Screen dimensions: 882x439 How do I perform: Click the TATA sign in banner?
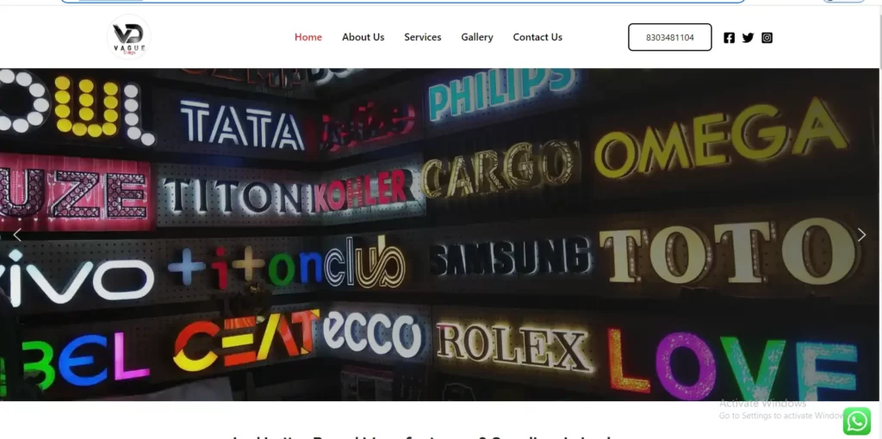(x=241, y=127)
